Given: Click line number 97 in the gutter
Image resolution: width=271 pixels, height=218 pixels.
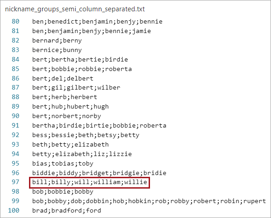Looking at the screenshot, I should [15, 182].
